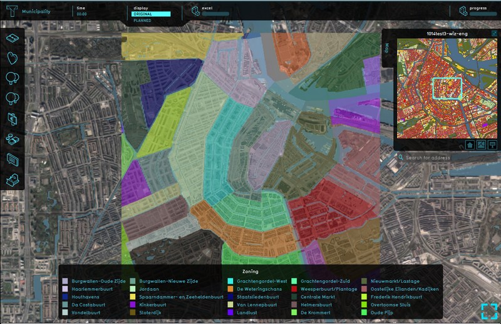Image resolution: width=501 pixels, height=324 pixels.
Task: Select the ORIGINAL display option
Action: 151,14
